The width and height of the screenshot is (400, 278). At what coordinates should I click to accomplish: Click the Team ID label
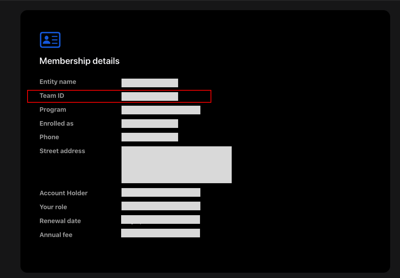point(52,96)
